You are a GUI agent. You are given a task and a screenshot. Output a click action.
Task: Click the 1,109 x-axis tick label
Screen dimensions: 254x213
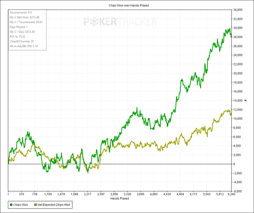tap(48, 194)
